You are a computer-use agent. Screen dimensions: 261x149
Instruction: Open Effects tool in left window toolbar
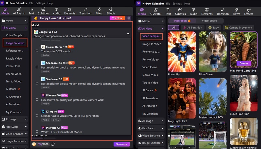[111, 11]
